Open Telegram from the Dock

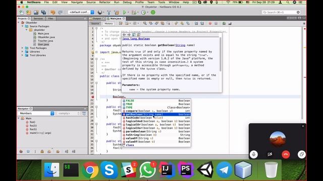[224, 170]
